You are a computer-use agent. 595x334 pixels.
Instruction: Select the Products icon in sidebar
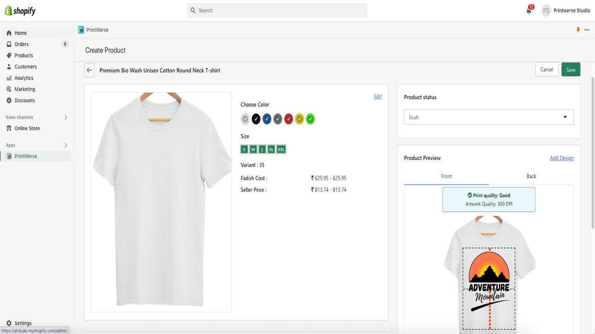(x=9, y=55)
